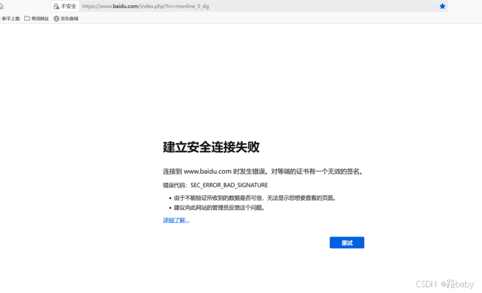This screenshot has width=482, height=293.
Task: Click the blue bookmark star icon
Action: [442, 6]
